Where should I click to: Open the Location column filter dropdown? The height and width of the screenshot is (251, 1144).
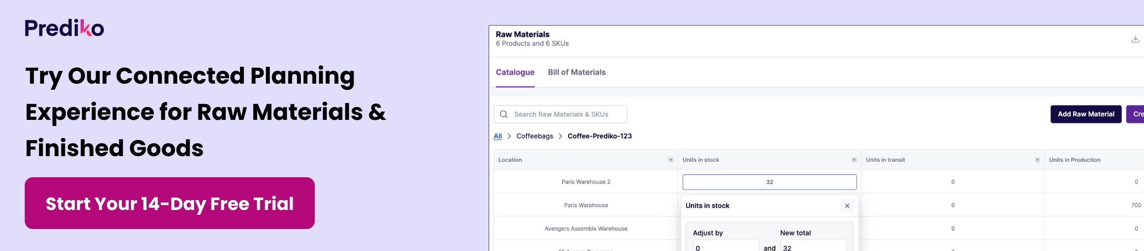point(671,160)
